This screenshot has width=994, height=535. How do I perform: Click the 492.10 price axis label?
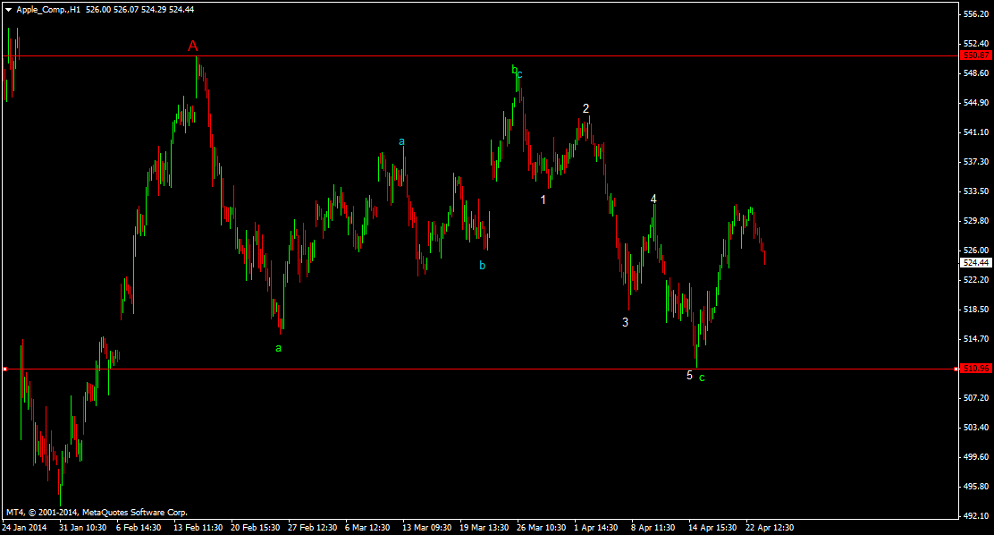tap(976, 516)
